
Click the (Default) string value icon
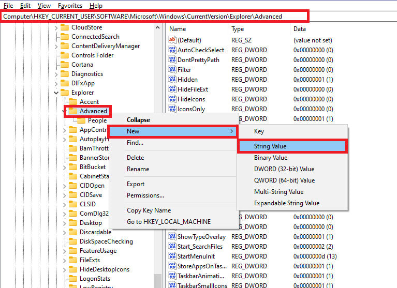[172, 40]
